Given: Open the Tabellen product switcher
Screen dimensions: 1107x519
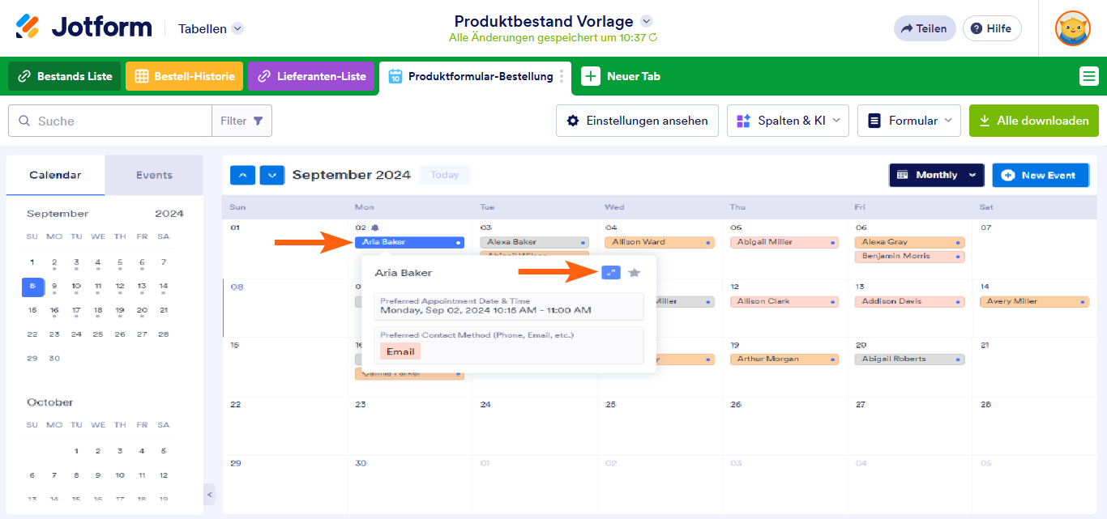Looking at the screenshot, I should (x=211, y=28).
